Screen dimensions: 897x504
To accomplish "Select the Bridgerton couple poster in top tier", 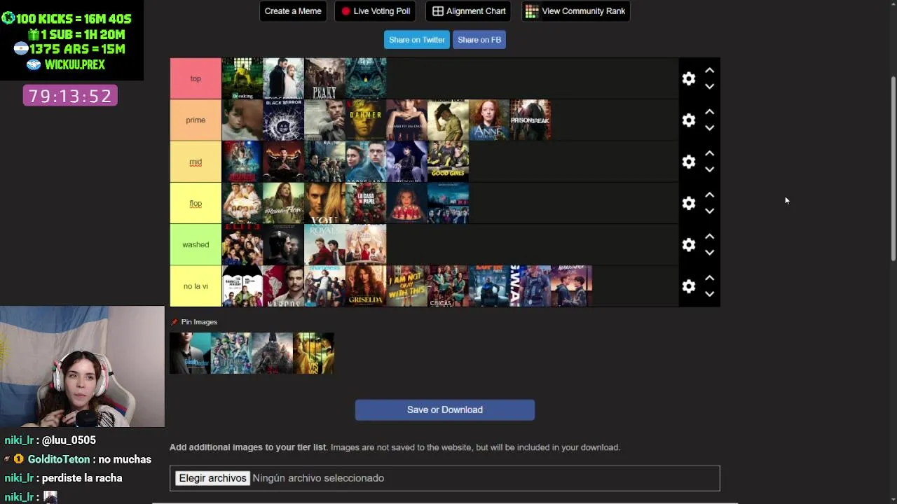I will pyautogui.click(x=283, y=78).
